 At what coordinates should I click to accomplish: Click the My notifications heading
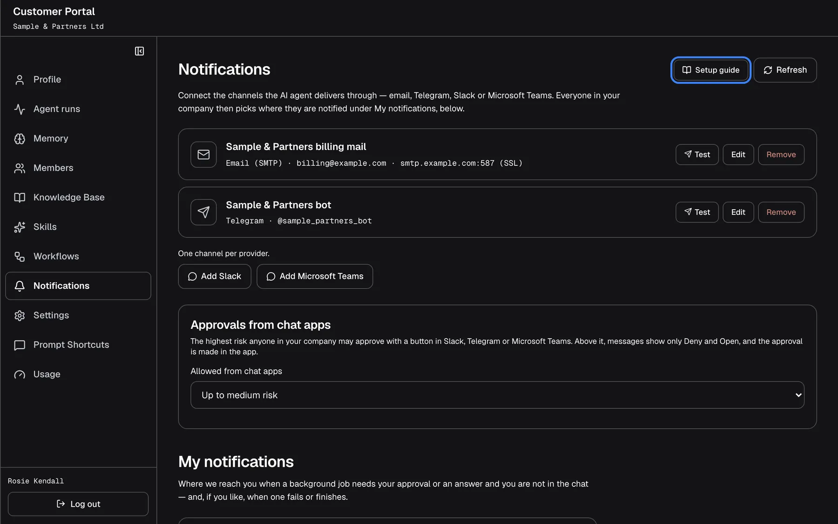click(x=236, y=462)
